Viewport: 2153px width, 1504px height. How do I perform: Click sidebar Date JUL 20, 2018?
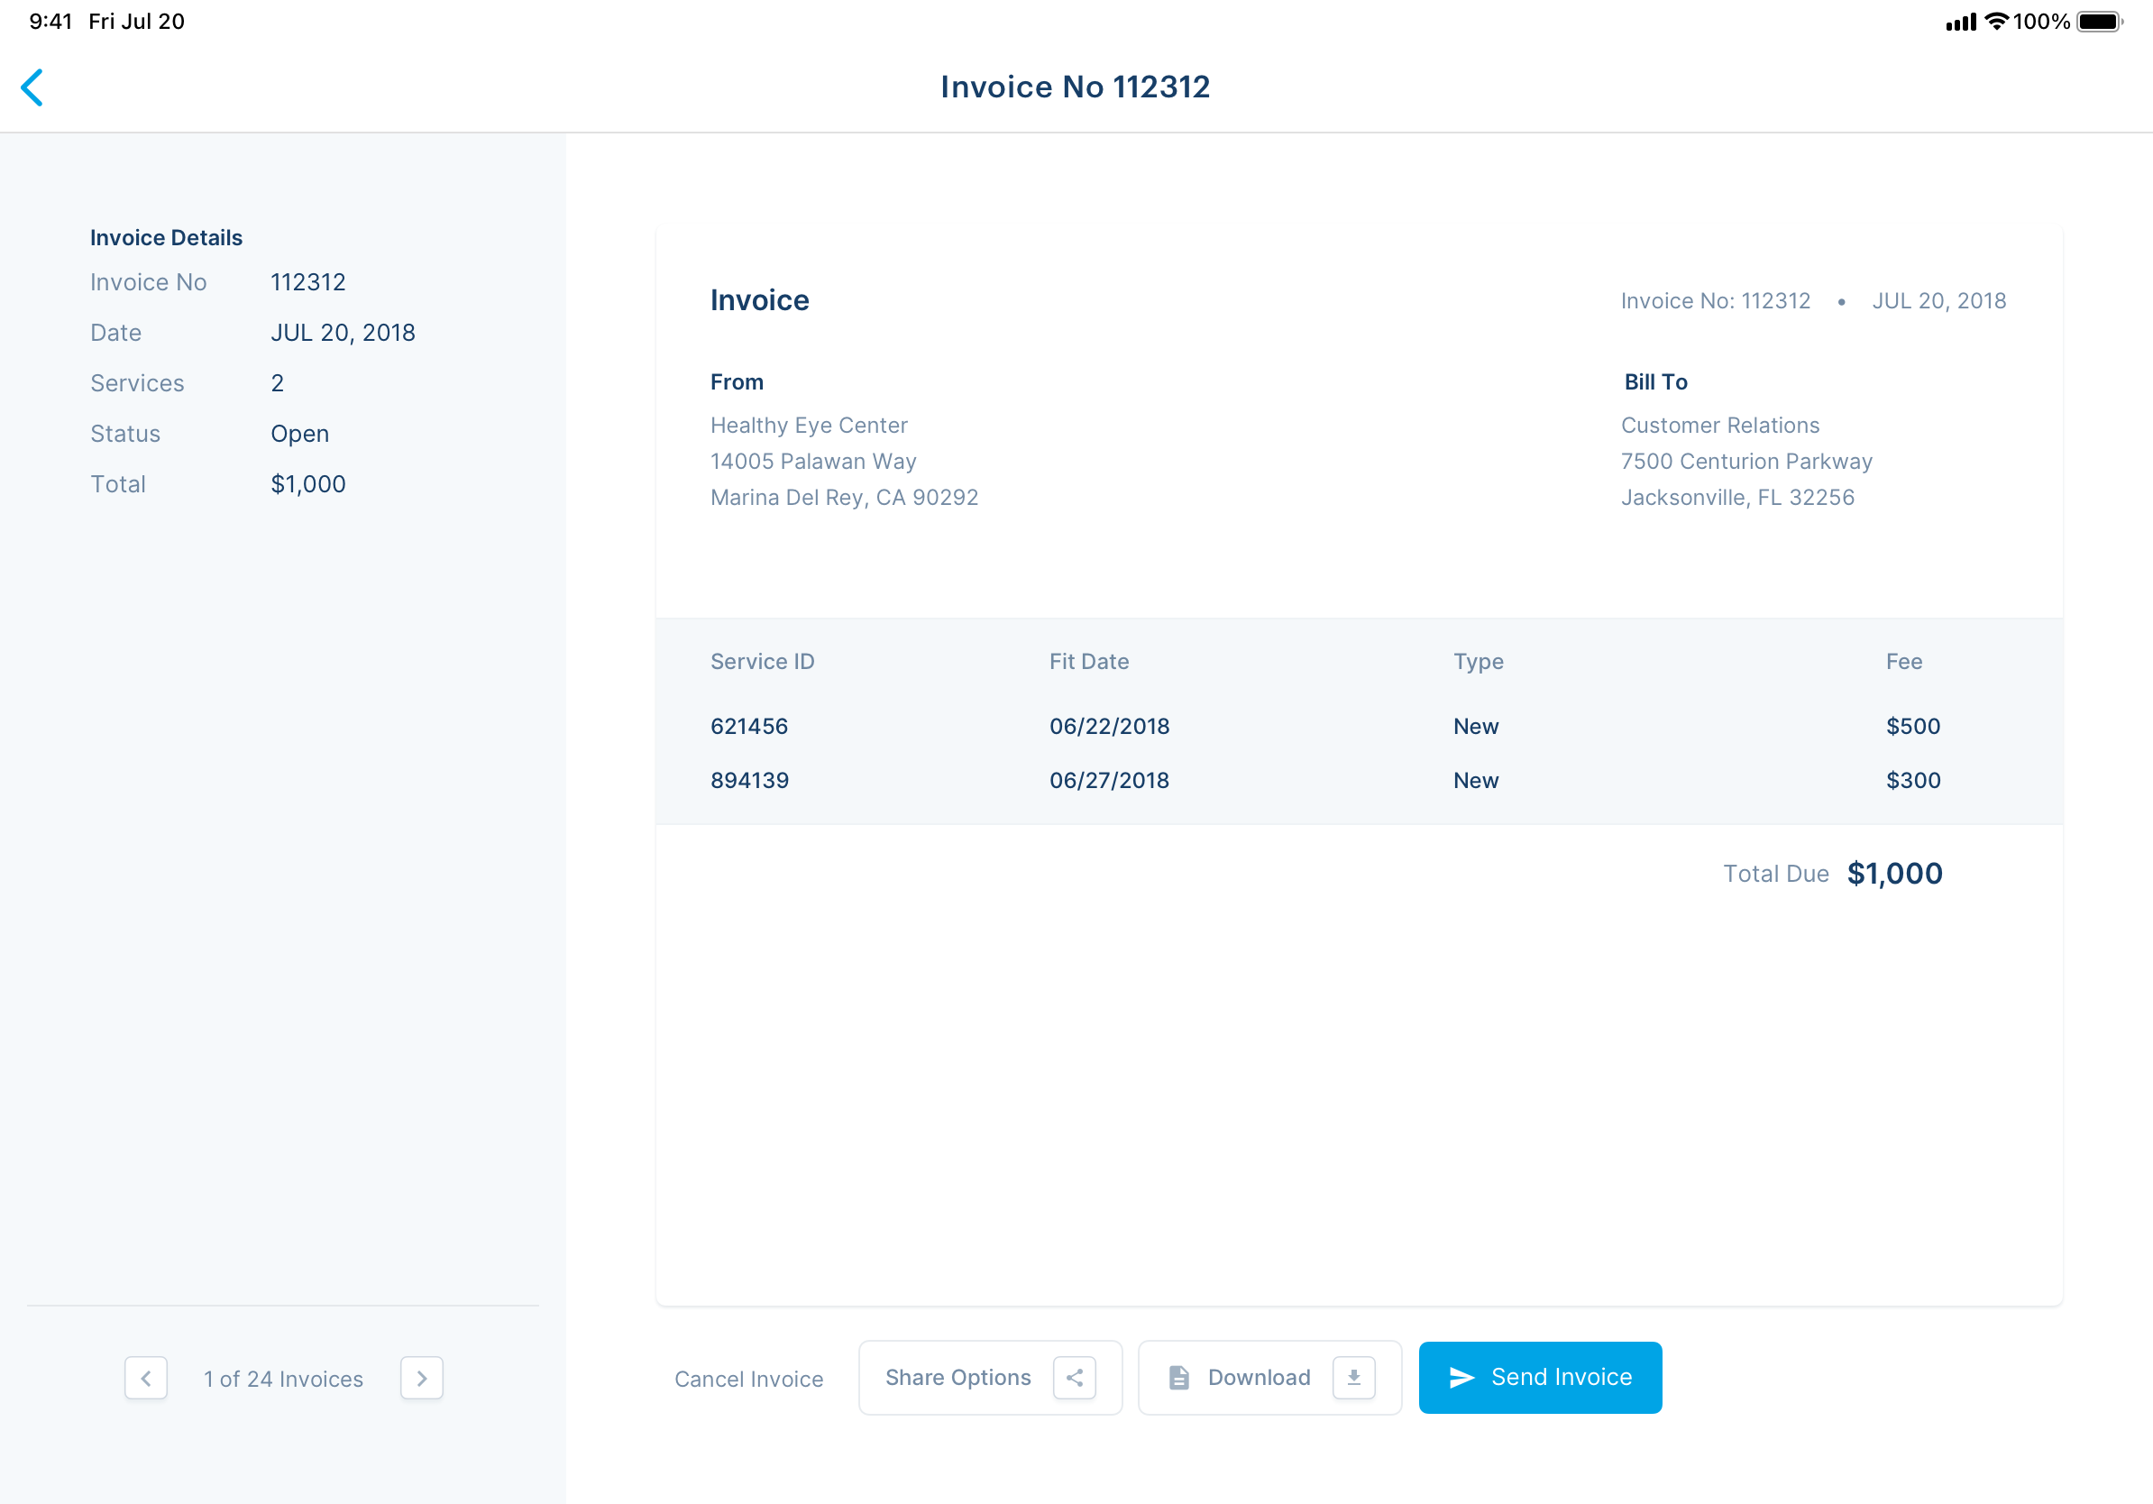(344, 333)
